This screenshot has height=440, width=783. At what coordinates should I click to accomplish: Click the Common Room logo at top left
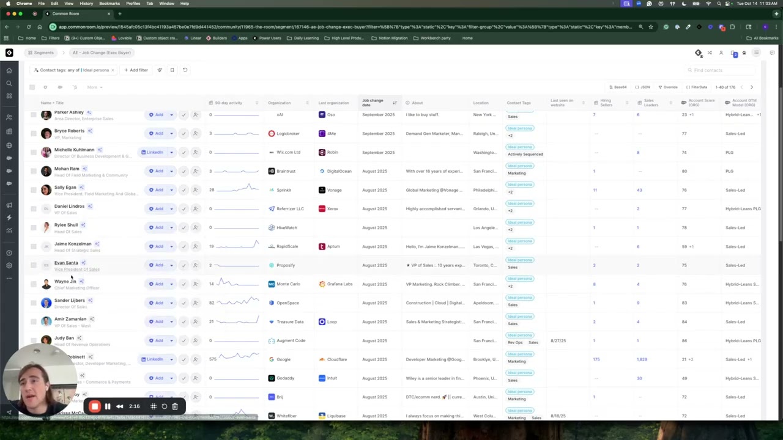(9, 53)
